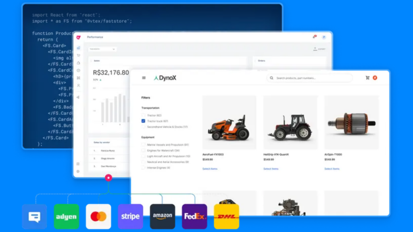Expand the This Month period dropdown
The width and height of the screenshot is (413, 232).
coord(102,49)
